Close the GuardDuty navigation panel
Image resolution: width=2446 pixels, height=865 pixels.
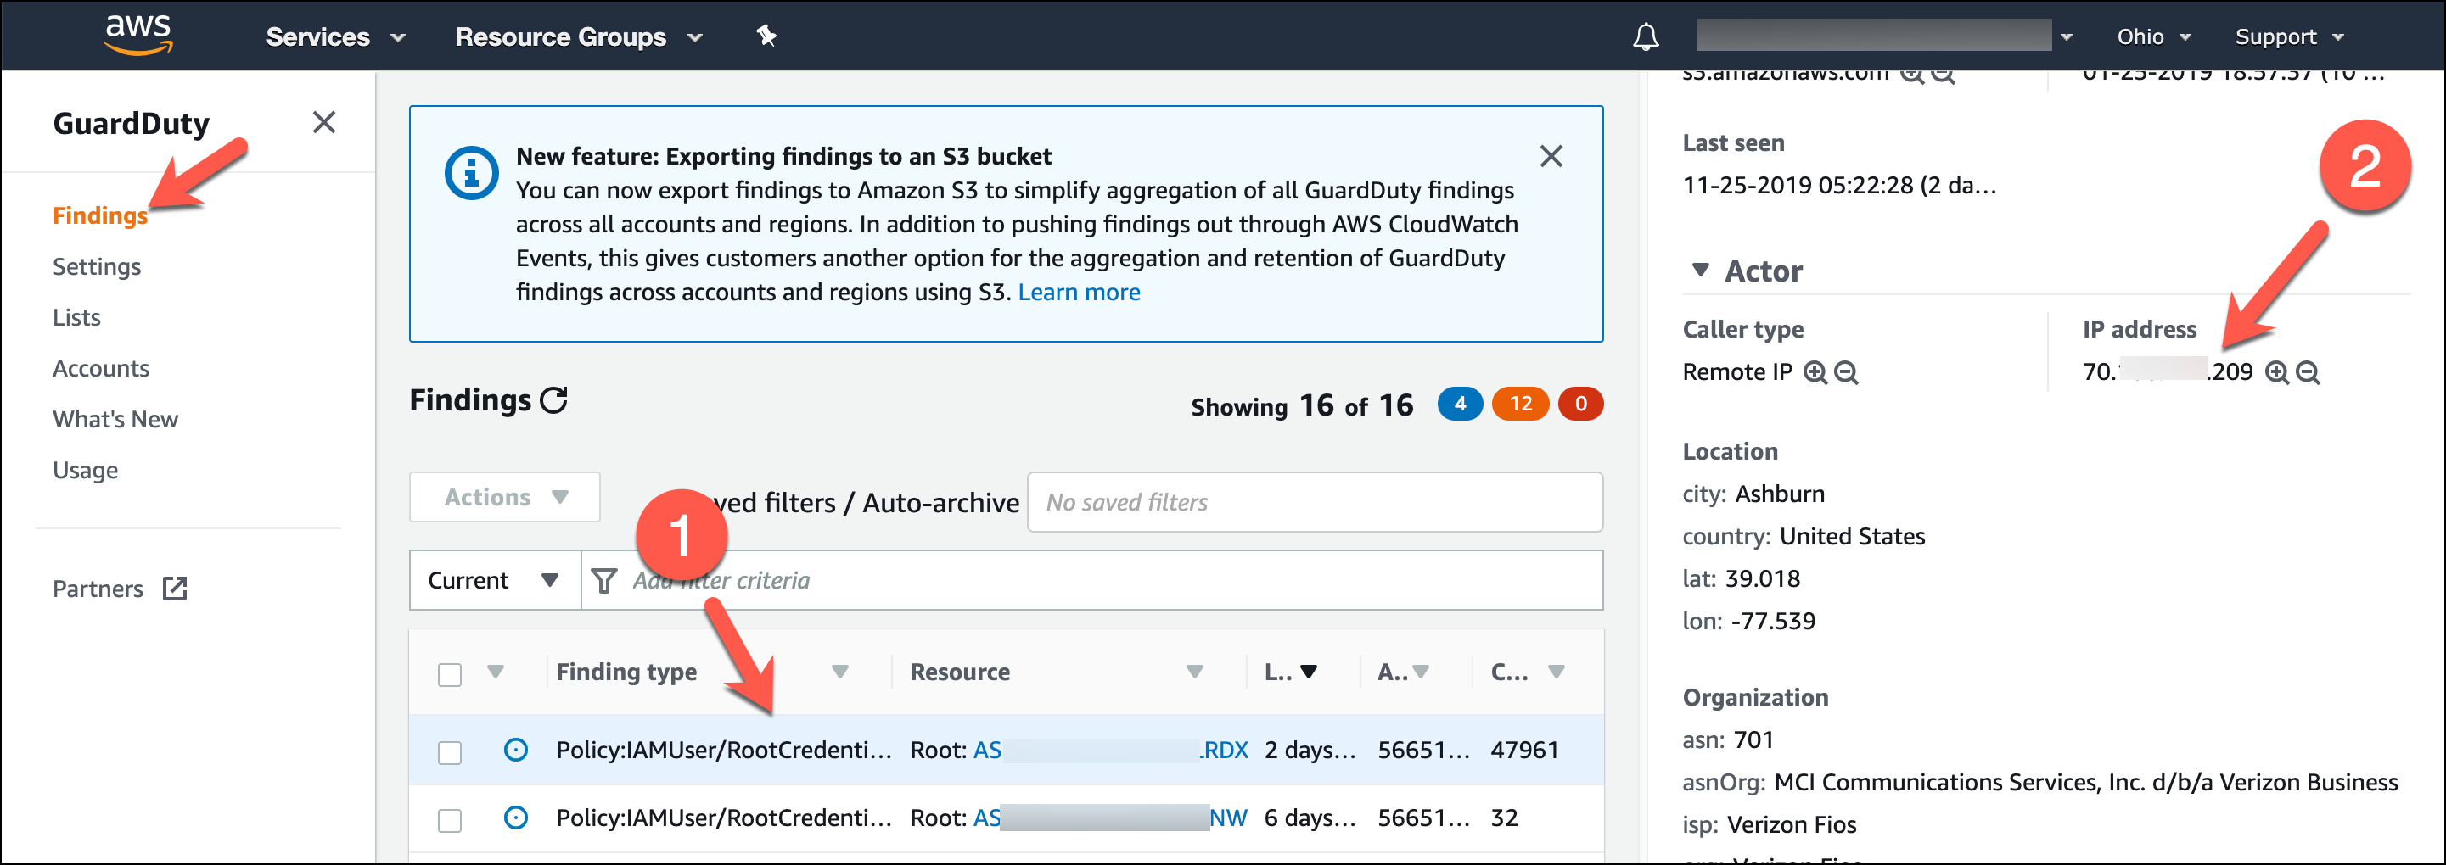(x=324, y=122)
